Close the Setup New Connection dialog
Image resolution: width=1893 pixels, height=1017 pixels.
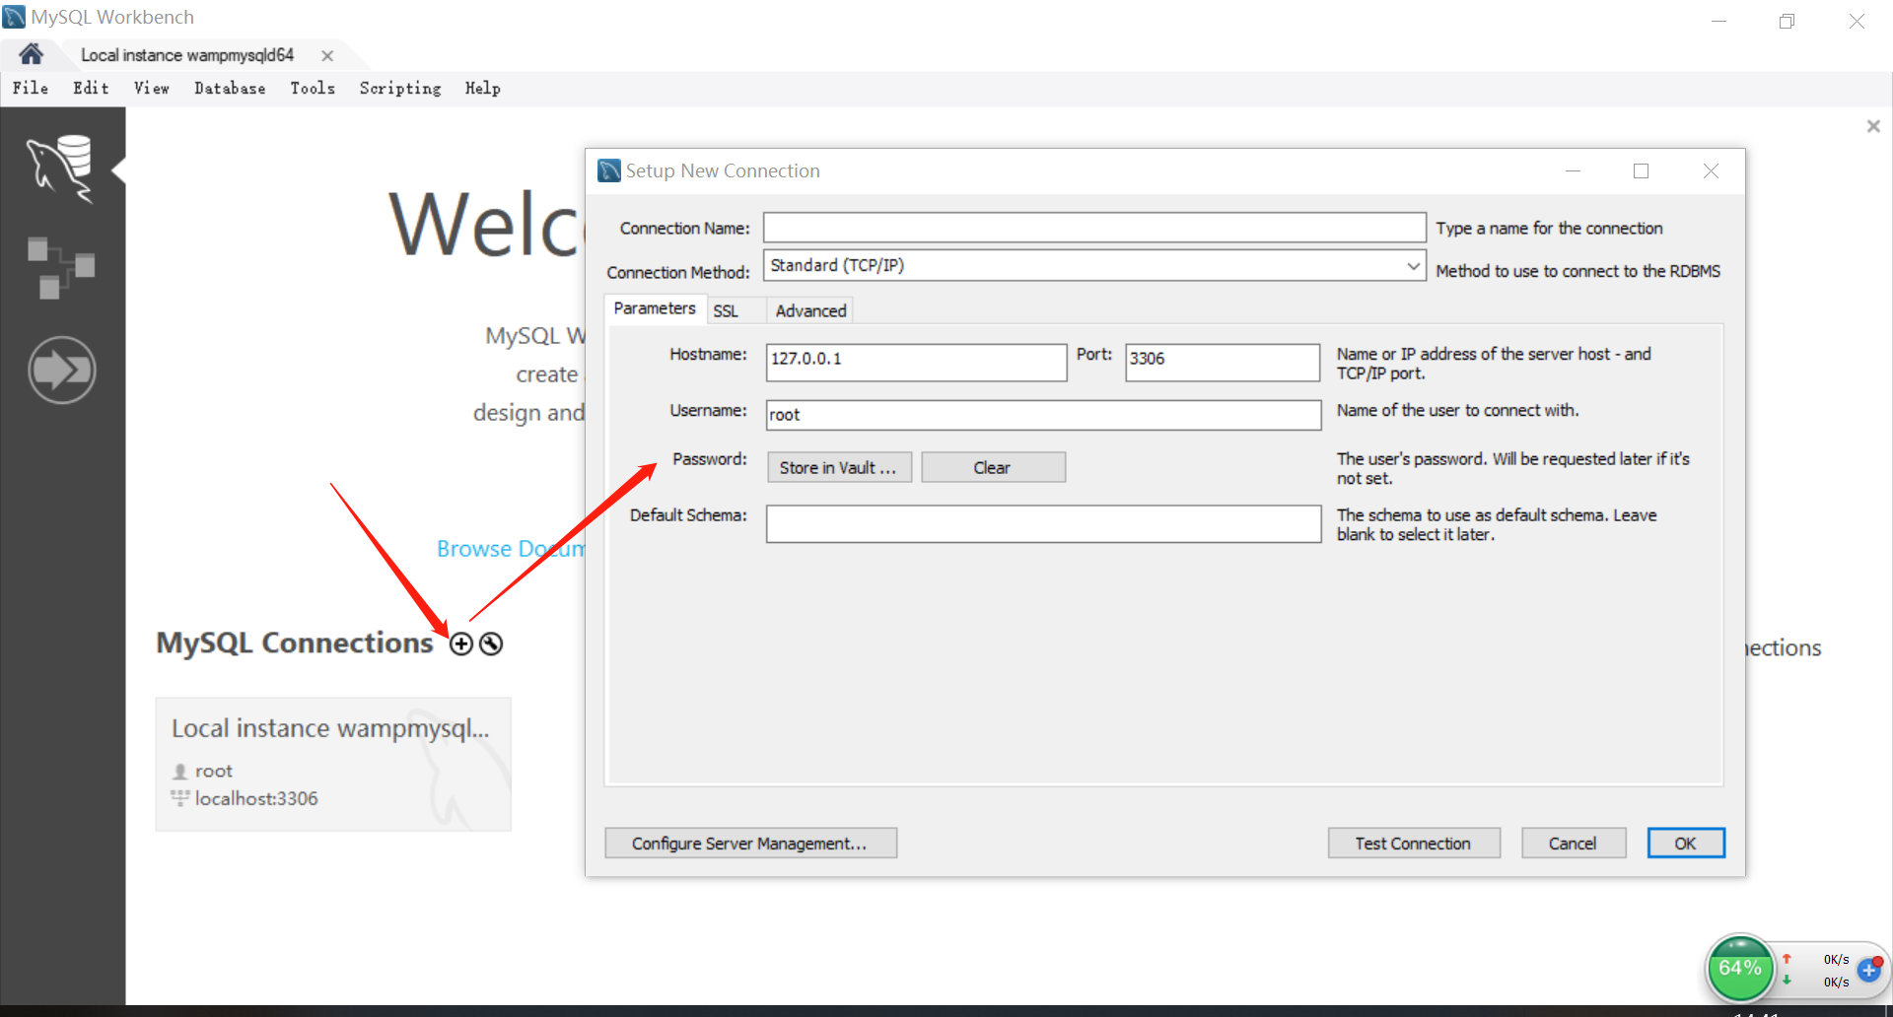click(1711, 170)
